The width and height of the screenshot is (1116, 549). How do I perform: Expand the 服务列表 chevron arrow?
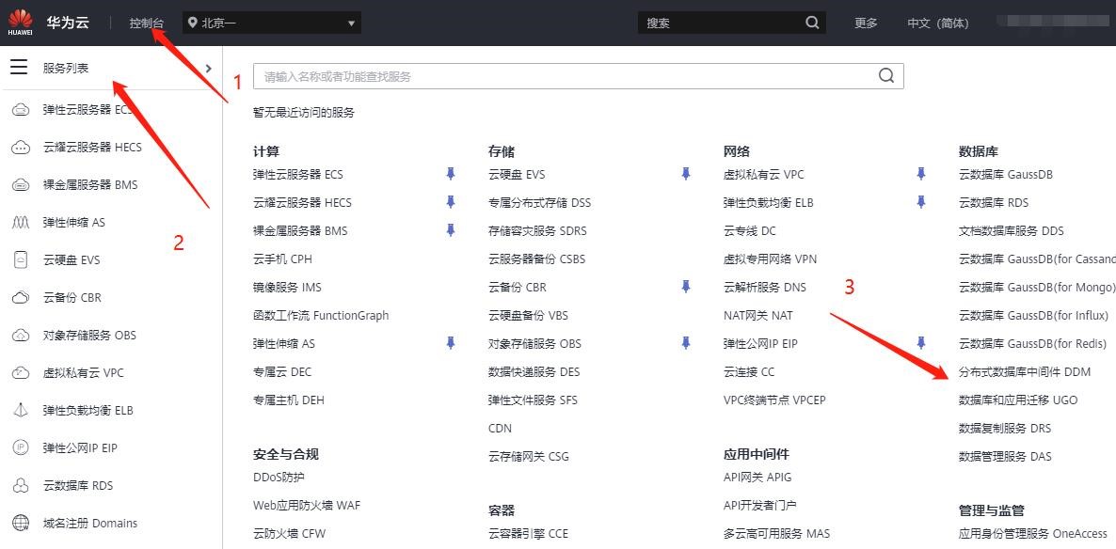click(209, 69)
